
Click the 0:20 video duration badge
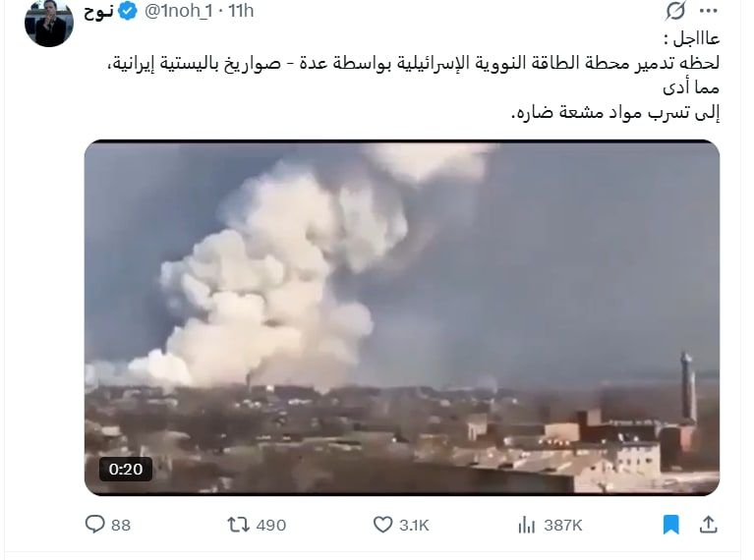pyautogui.click(x=126, y=469)
